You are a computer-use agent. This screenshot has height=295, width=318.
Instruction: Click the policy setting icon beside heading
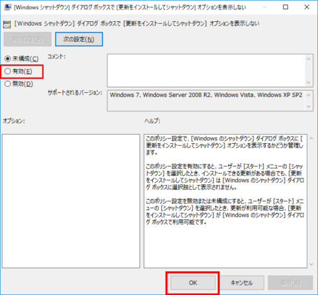(x=7, y=24)
